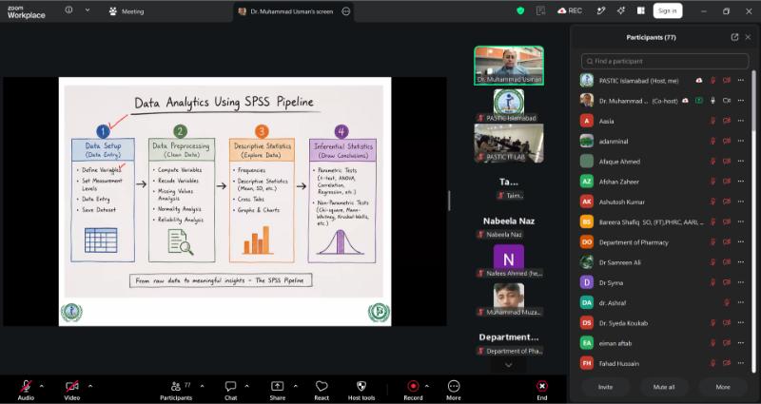Expand video options caret next to Video

click(x=89, y=387)
